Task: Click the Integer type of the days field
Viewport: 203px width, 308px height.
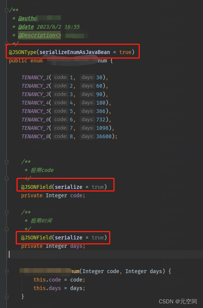Action: pyautogui.click(x=56, y=246)
